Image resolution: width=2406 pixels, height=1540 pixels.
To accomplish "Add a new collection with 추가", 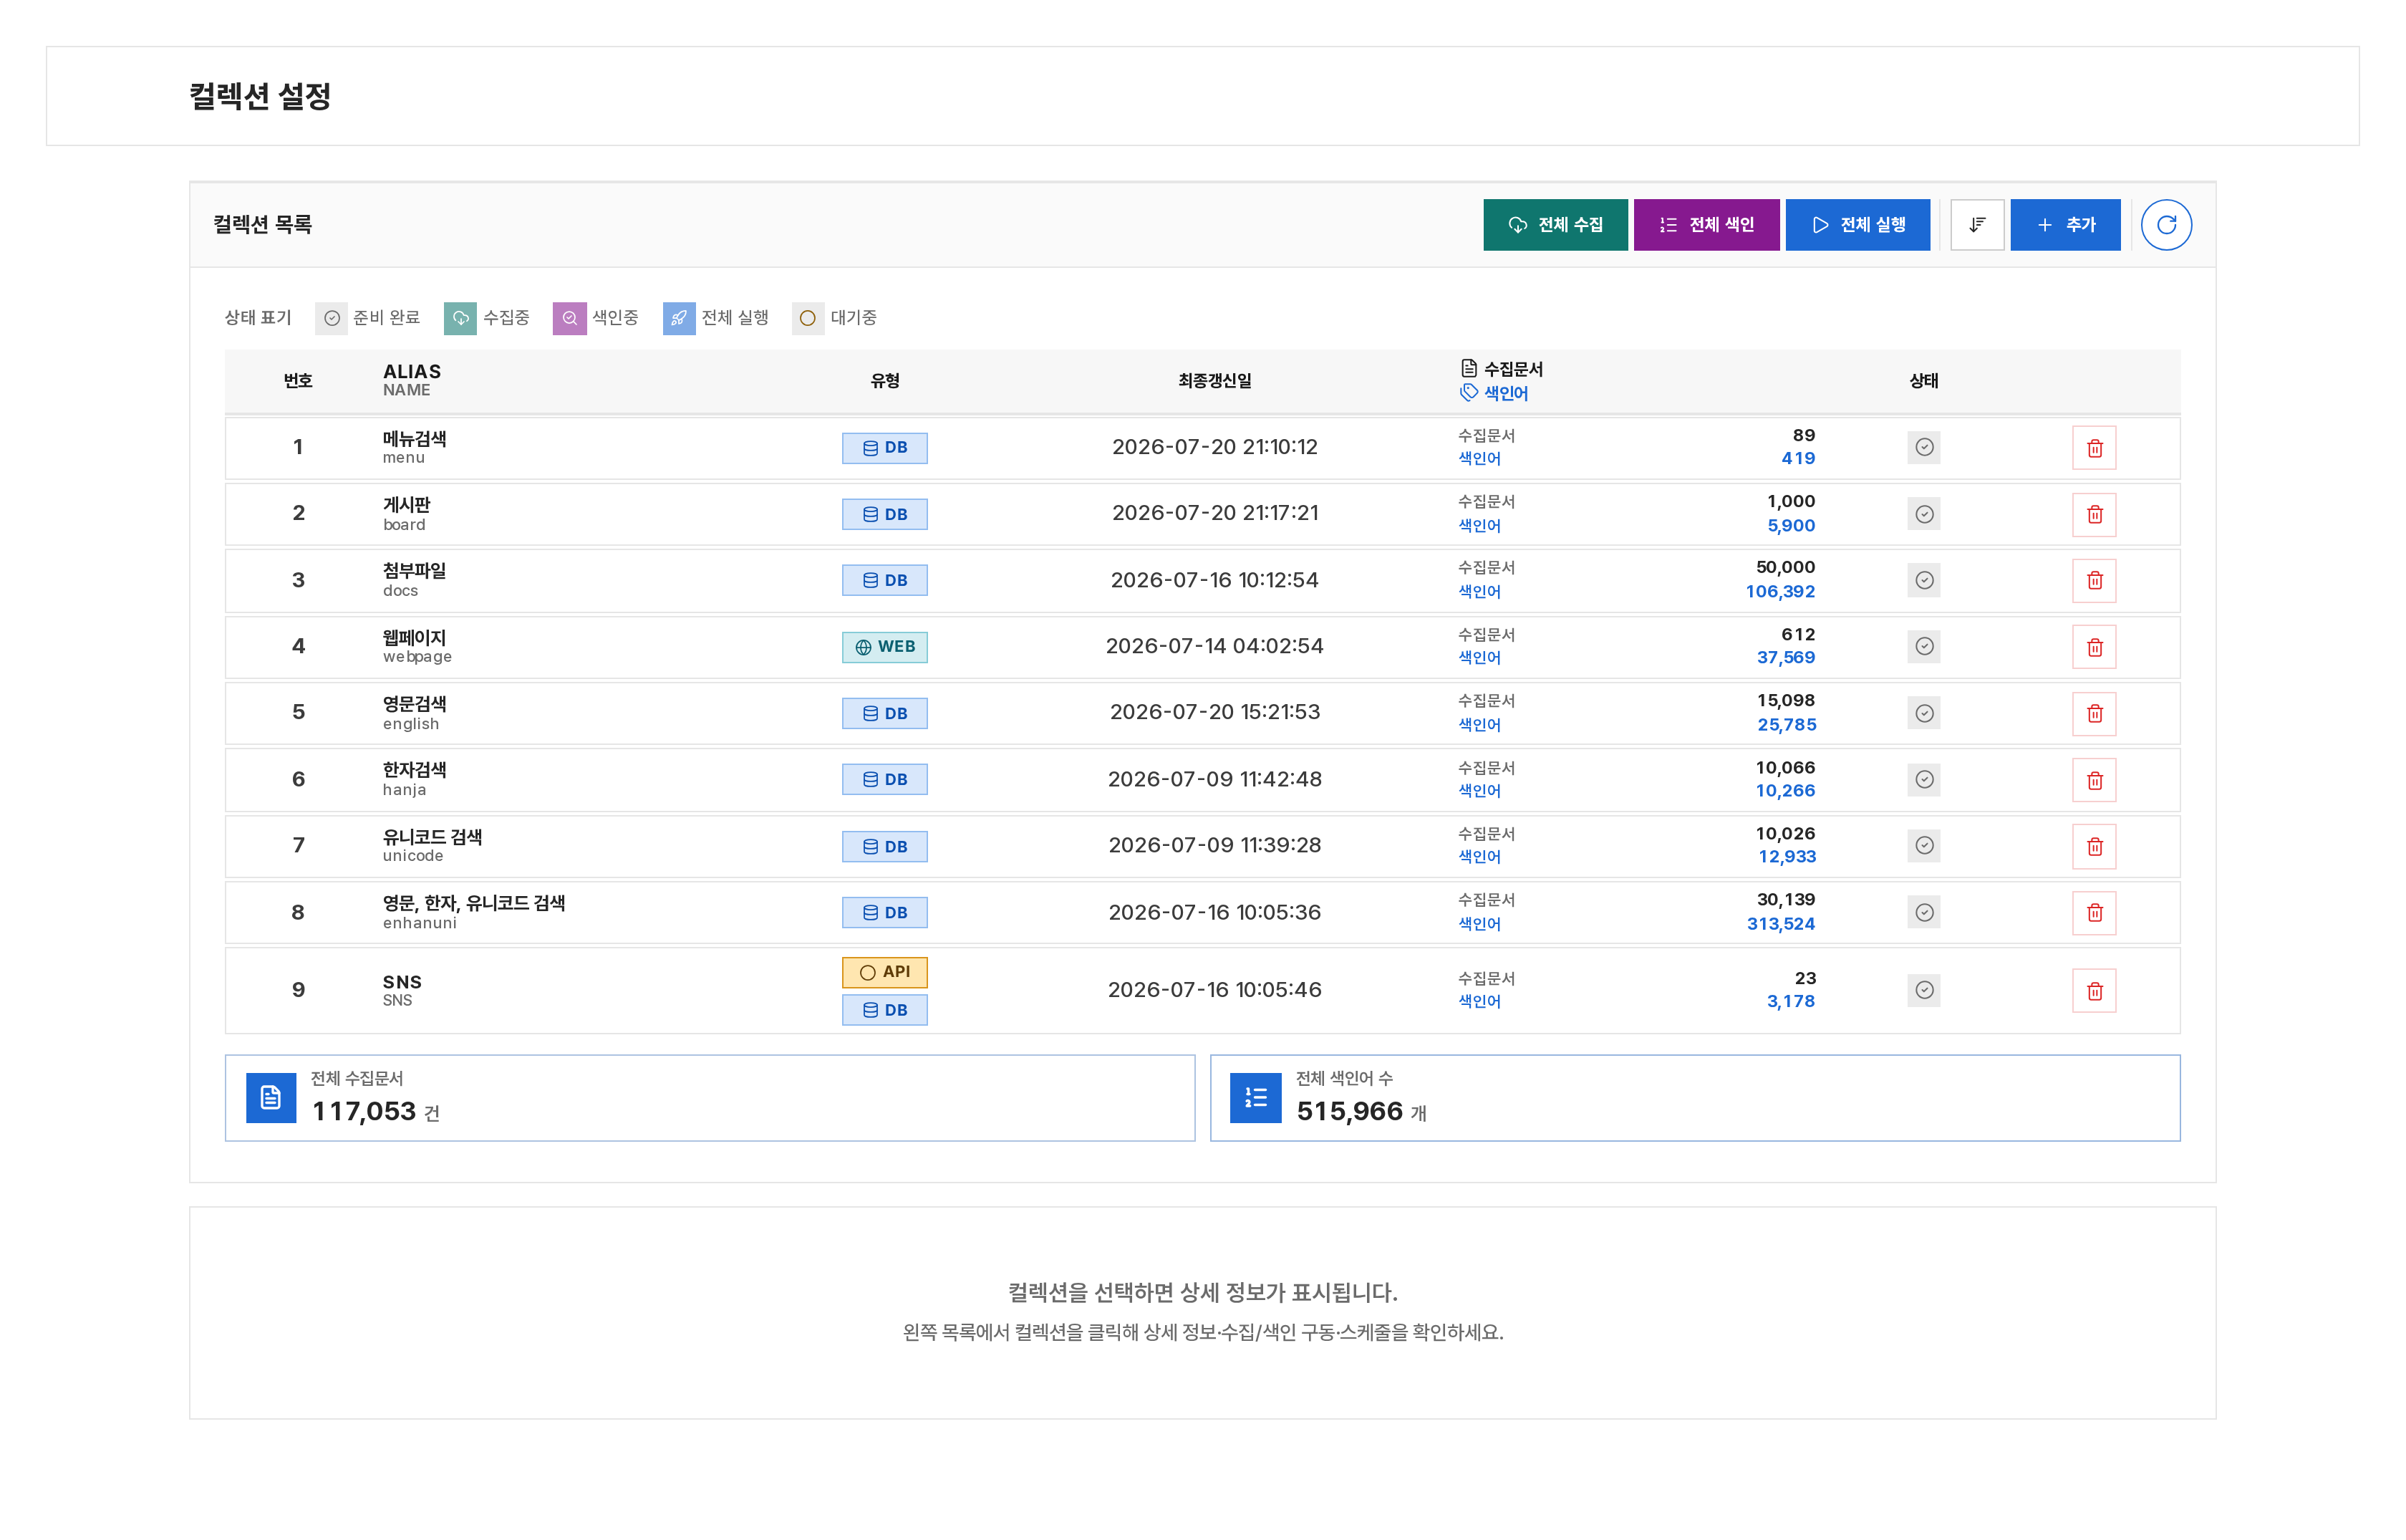I will click(x=2064, y=225).
